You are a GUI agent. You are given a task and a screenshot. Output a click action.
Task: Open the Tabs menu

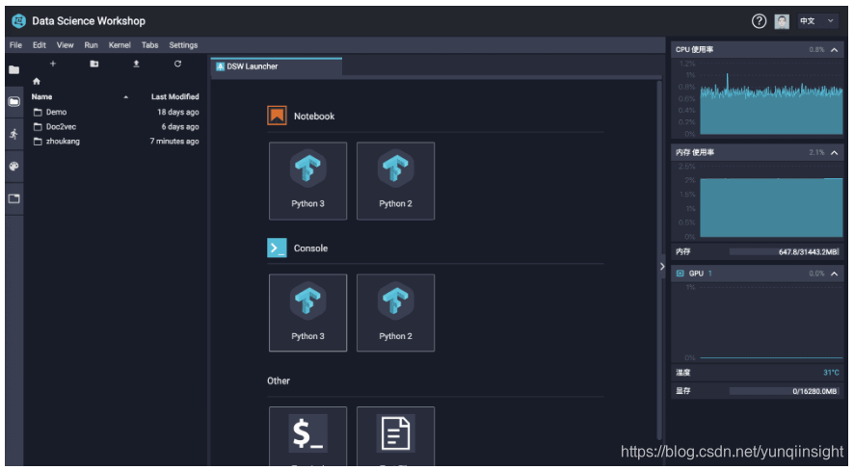[149, 45]
